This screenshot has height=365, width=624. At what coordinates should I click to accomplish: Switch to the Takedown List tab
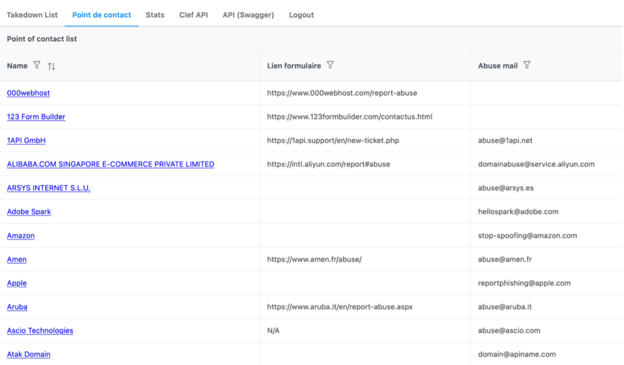[32, 15]
